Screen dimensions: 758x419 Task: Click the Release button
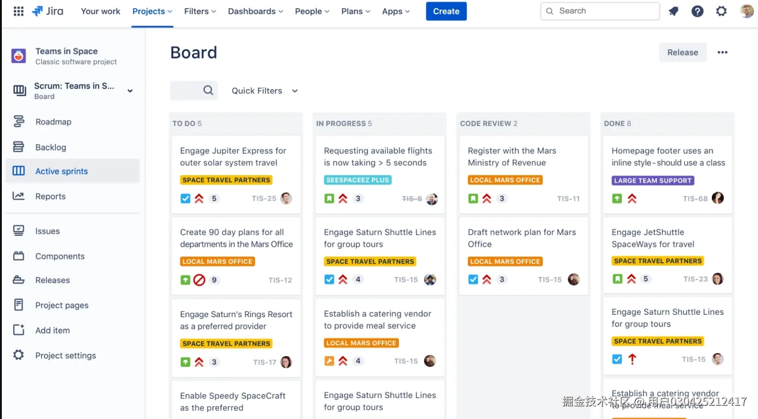pyautogui.click(x=683, y=53)
